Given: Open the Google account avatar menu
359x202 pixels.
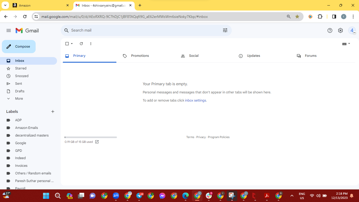Looking at the screenshot, I should point(352,31).
